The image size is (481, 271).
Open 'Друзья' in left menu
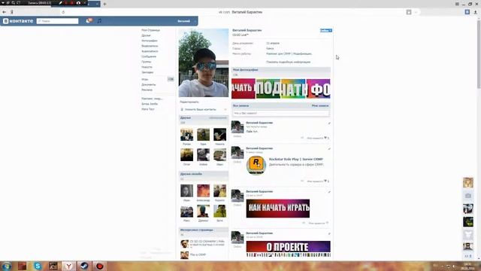click(146, 35)
